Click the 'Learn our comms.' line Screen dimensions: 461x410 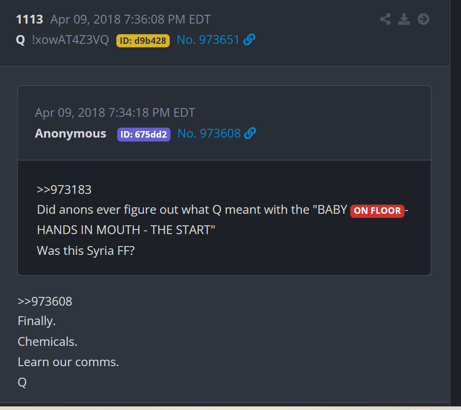click(68, 362)
